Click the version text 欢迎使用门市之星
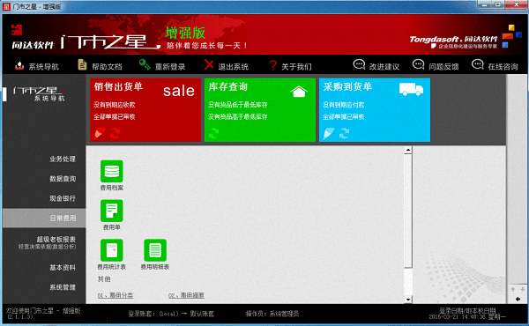 point(43,313)
